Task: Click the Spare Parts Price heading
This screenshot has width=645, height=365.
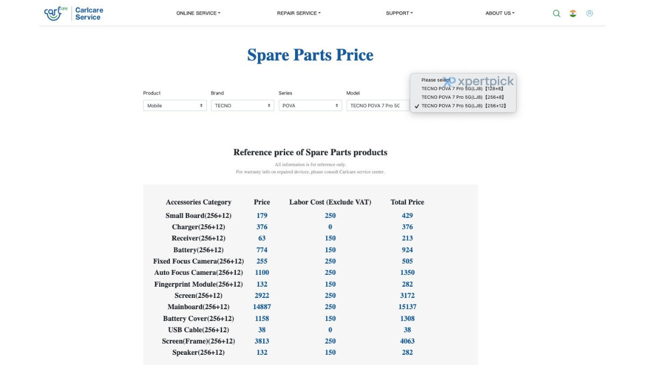Action: tap(310, 55)
